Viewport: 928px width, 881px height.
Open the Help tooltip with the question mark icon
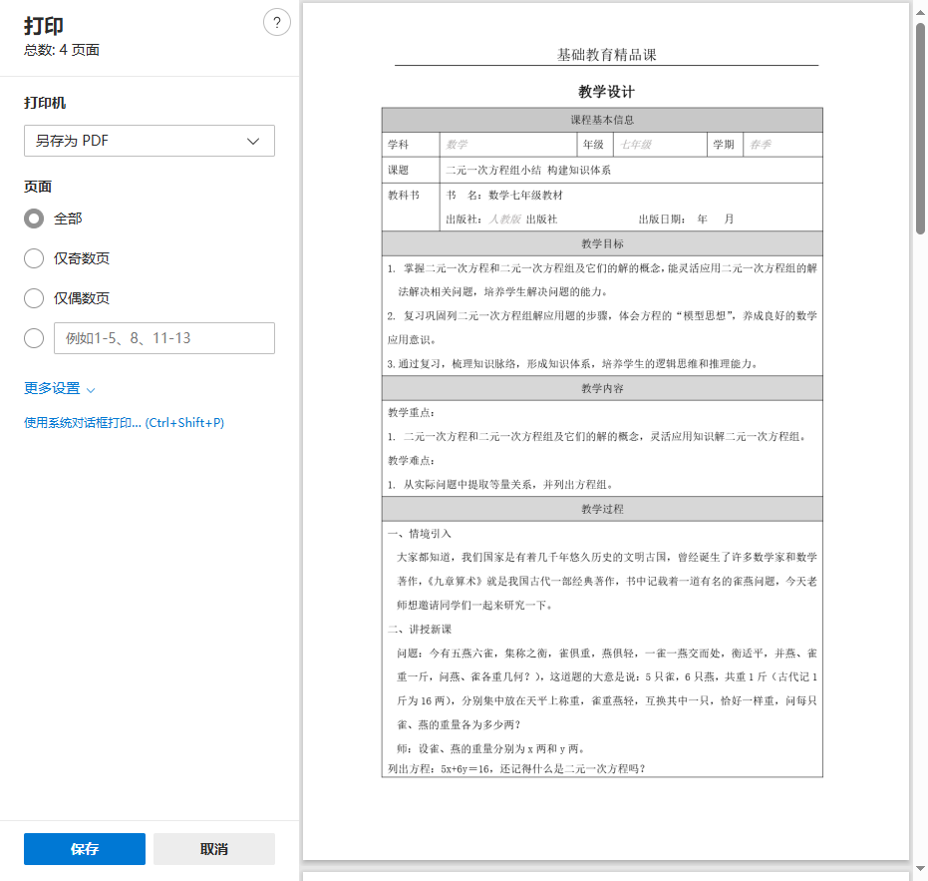[x=276, y=21]
